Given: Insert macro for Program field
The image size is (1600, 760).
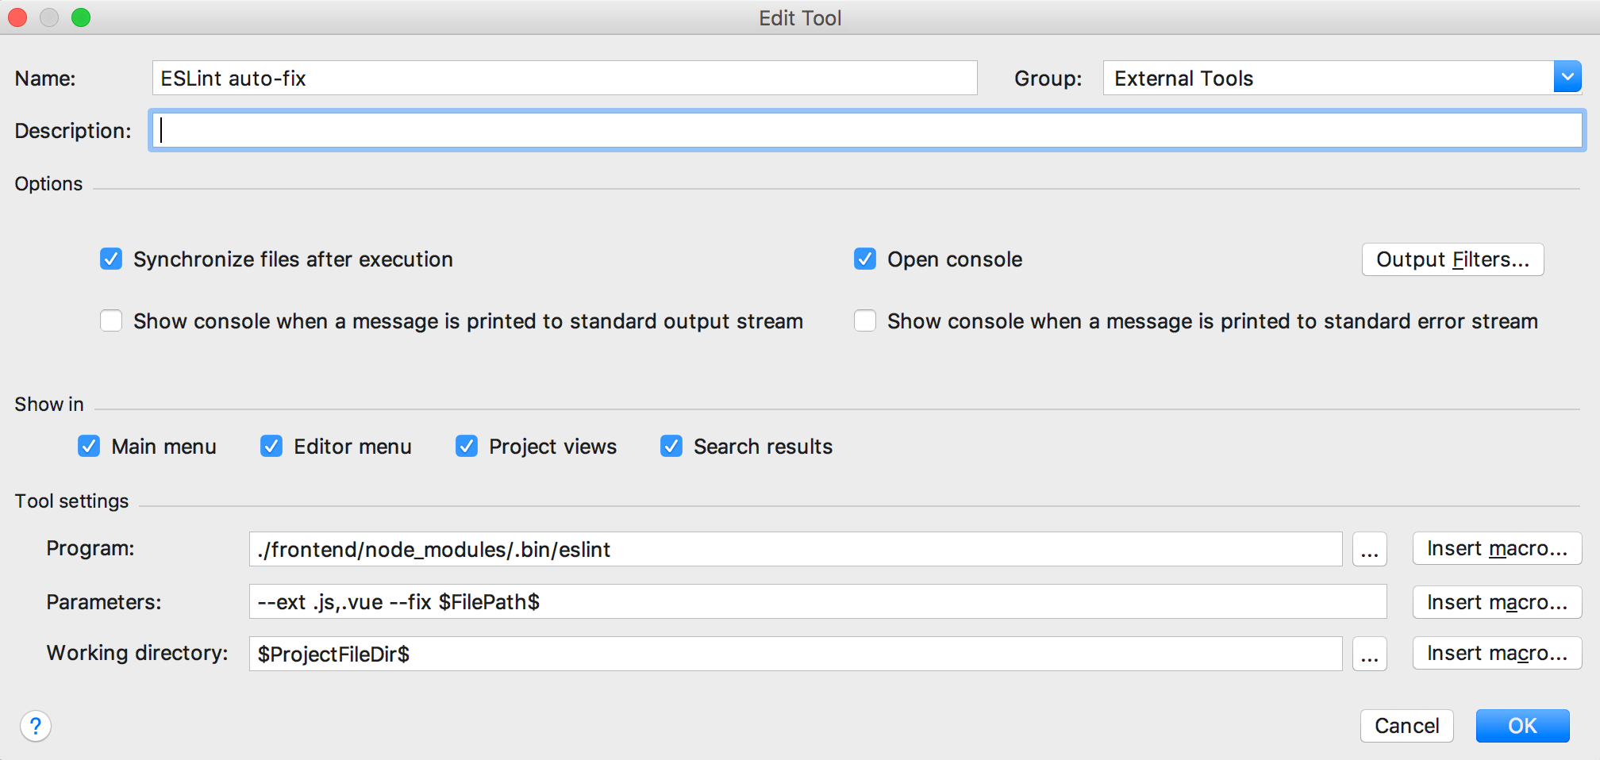Looking at the screenshot, I should 1497,549.
